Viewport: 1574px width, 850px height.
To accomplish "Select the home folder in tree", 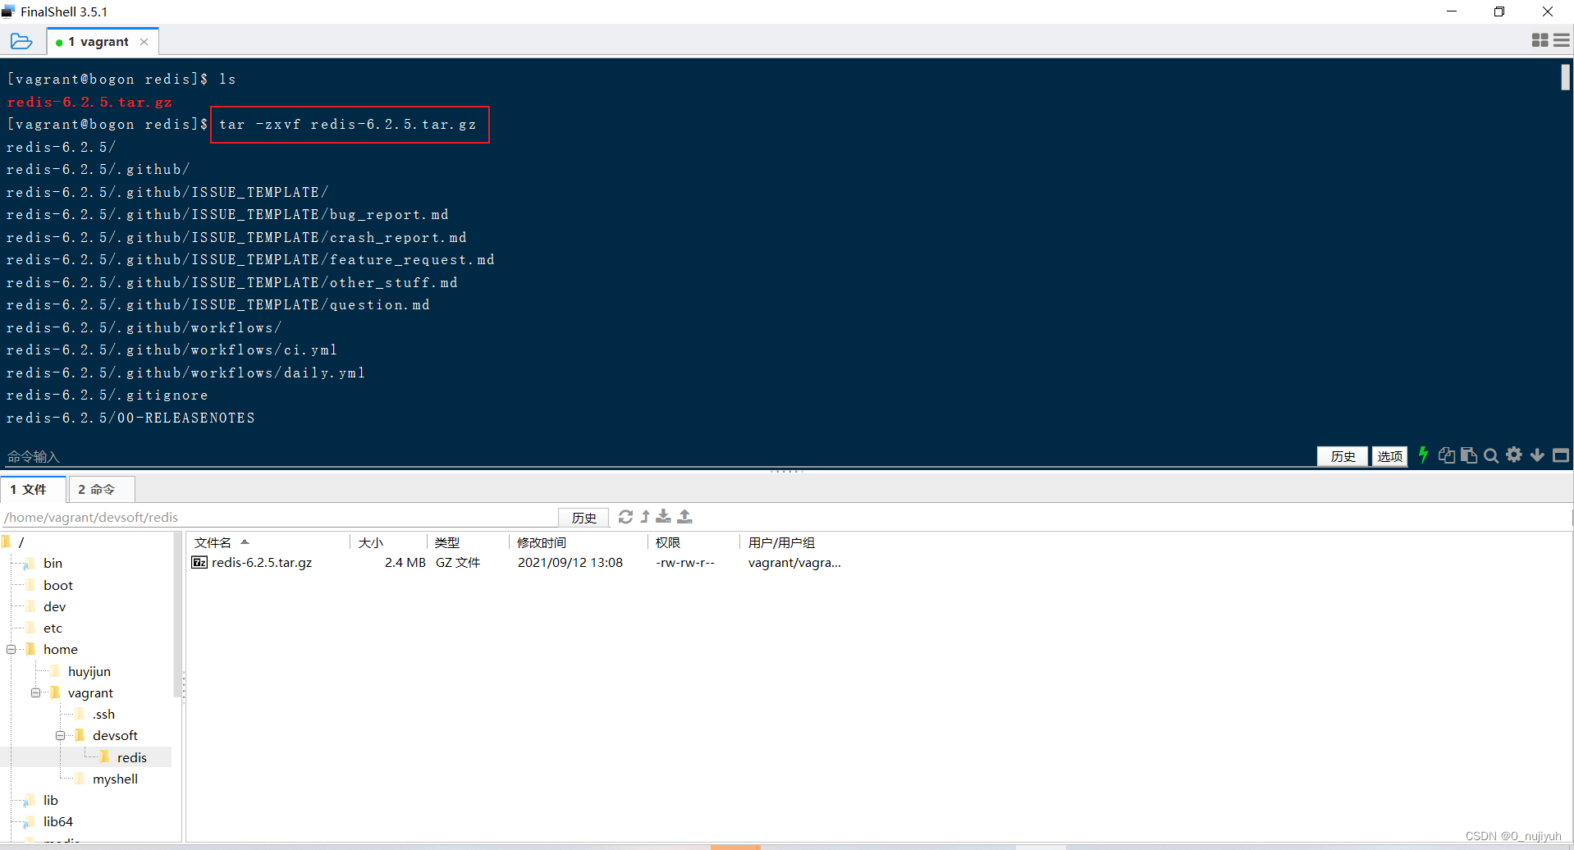I will pyautogui.click(x=60, y=650).
